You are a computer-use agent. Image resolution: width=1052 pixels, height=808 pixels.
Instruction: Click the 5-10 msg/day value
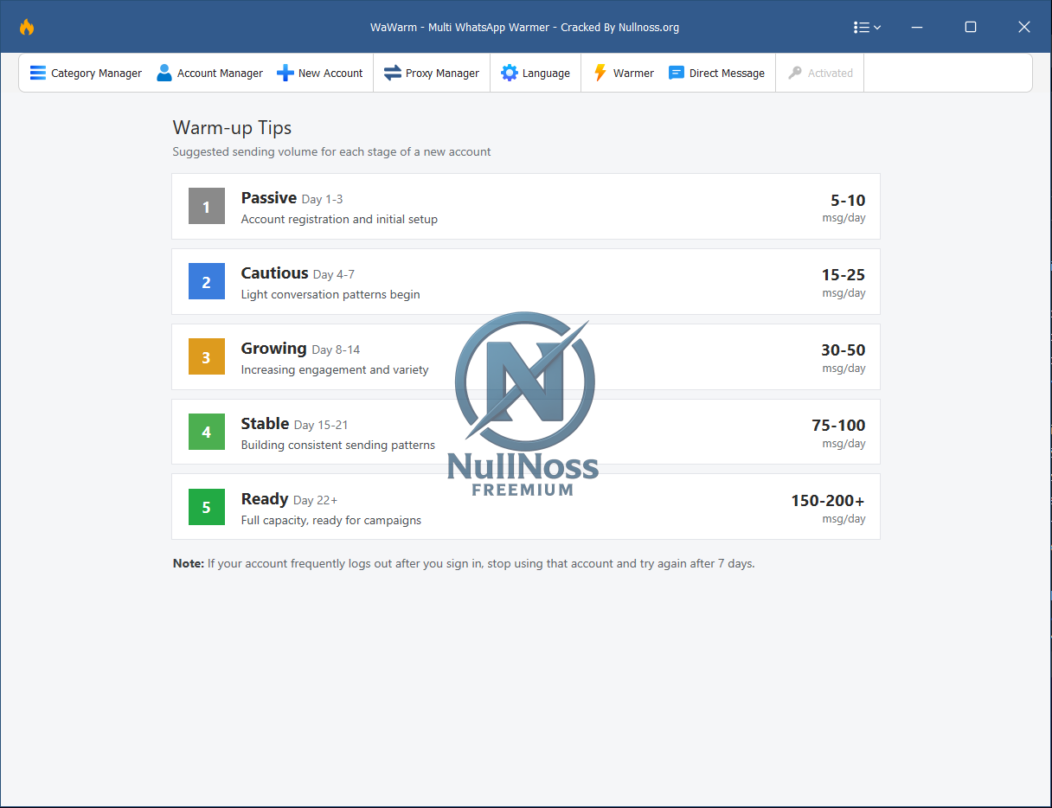click(848, 201)
